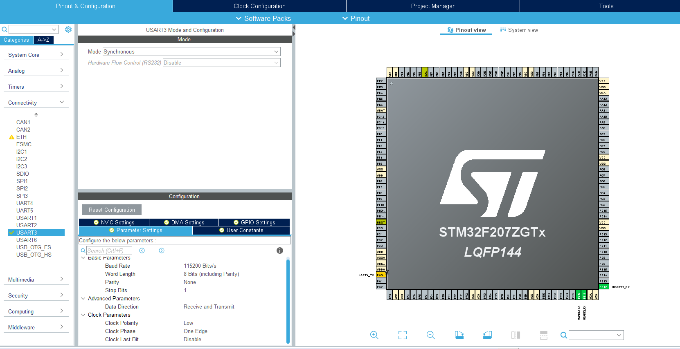
Task: Open the GPIO Settings tab
Action: pos(254,222)
